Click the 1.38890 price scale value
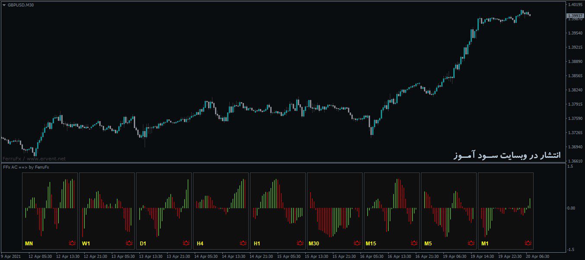Viewport: 585px width, 260px height. pos(576,62)
